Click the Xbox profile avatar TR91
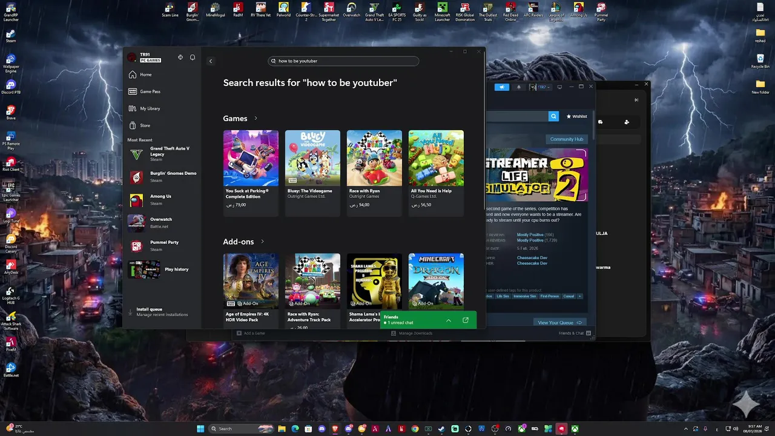 pyautogui.click(x=132, y=58)
